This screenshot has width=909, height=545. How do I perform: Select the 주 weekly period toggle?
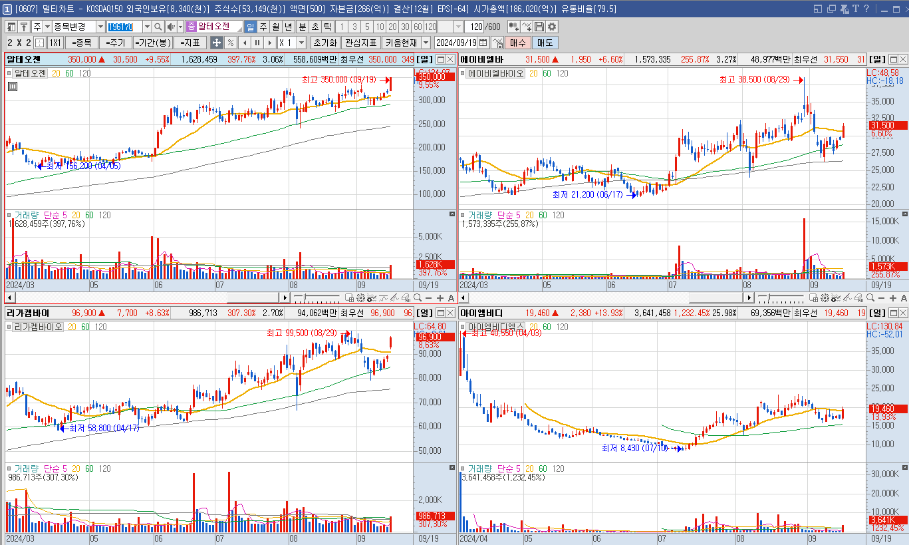(x=263, y=27)
